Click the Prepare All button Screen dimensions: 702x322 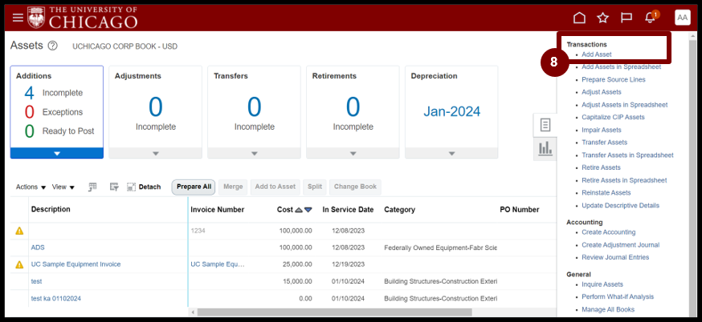click(194, 187)
